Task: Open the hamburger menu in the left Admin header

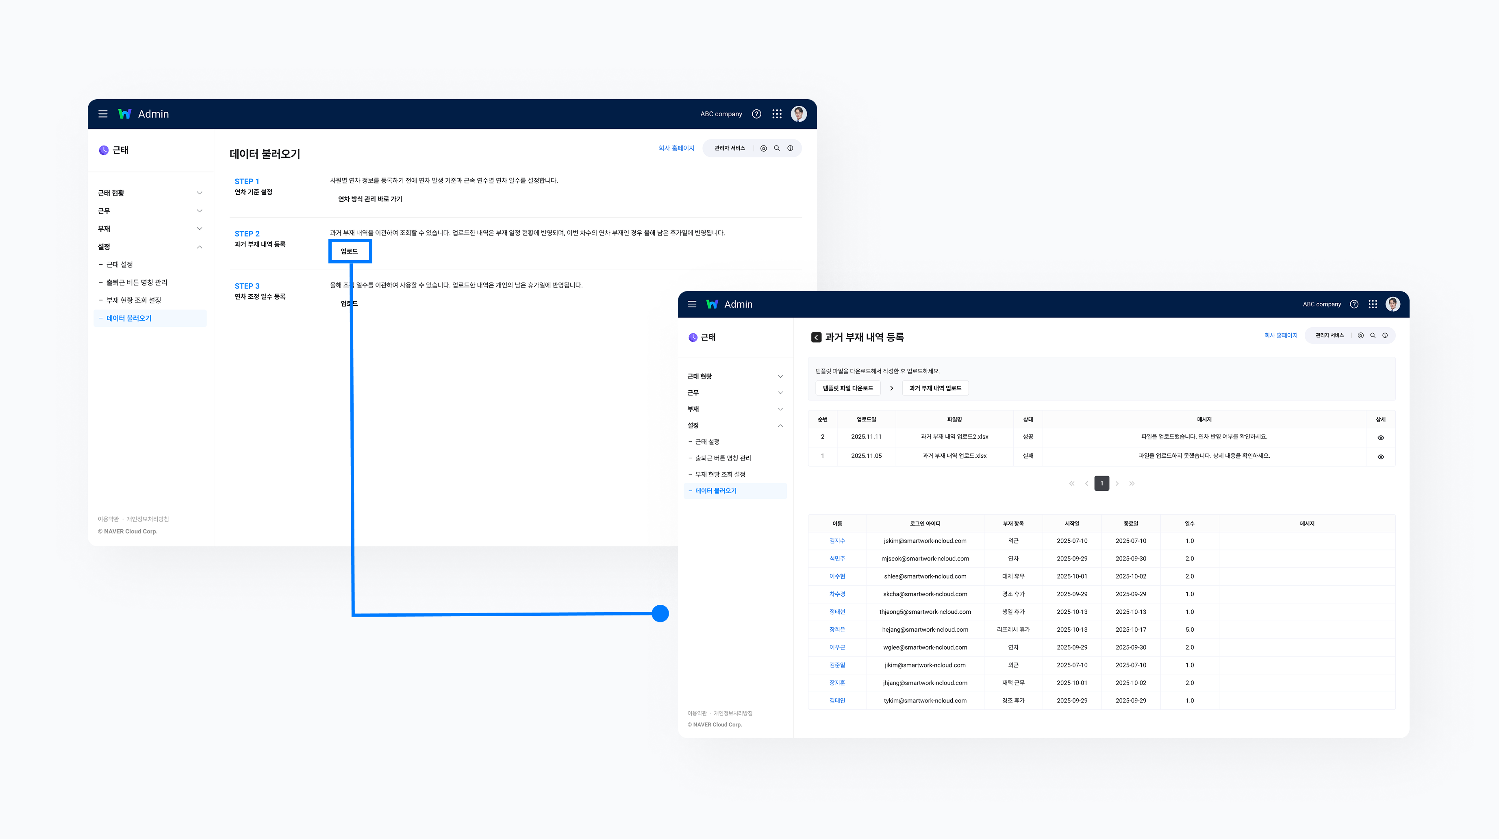Action: 103,114
